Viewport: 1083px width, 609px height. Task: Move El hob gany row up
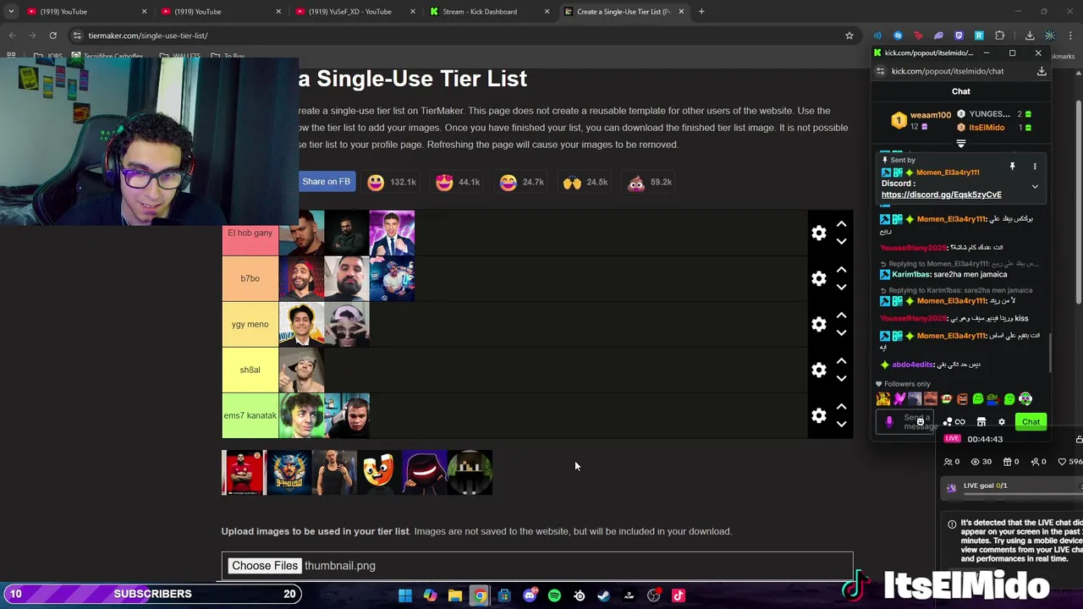841,224
